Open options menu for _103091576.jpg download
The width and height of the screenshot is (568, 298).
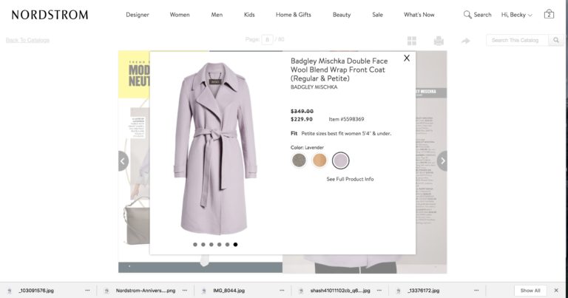click(x=87, y=291)
